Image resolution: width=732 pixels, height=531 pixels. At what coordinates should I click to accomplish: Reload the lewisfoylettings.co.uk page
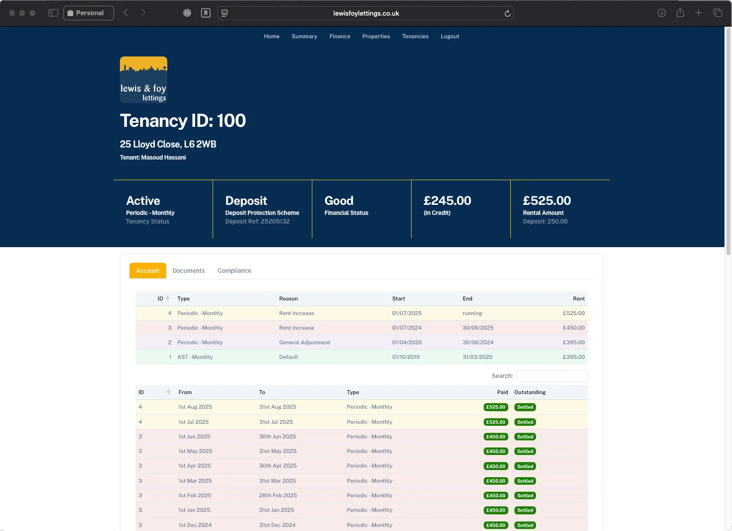[x=507, y=13]
